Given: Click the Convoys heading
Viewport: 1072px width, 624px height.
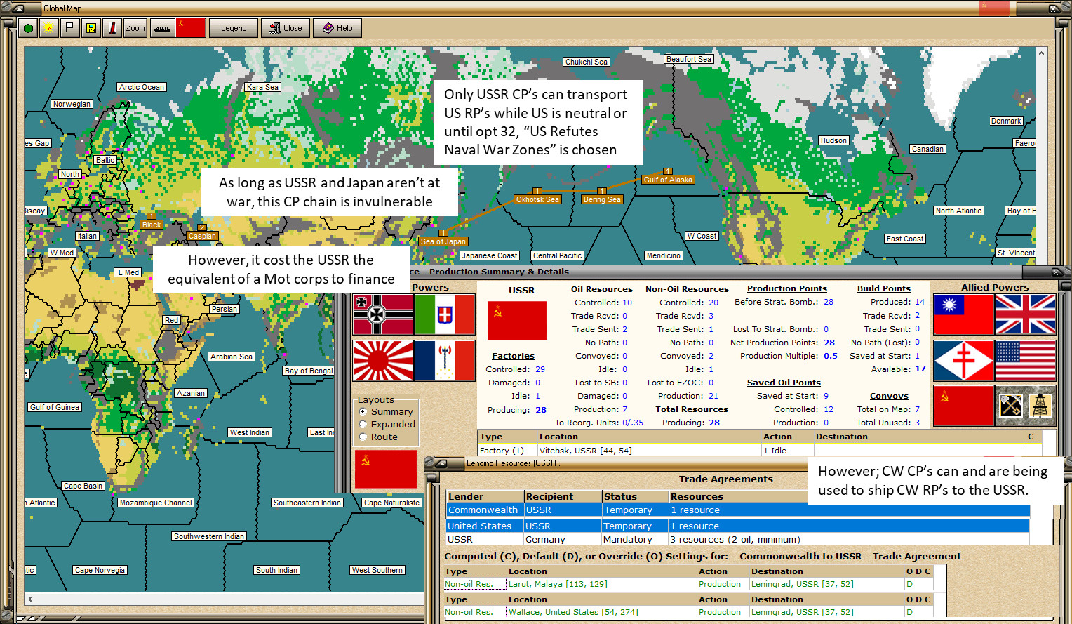Looking at the screenshot, I should 889,396.
